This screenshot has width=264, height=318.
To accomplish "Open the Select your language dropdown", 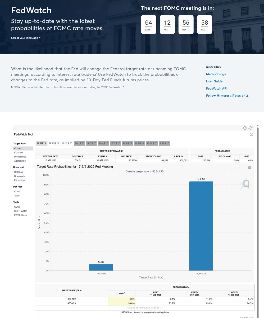I will click(26, 38).
